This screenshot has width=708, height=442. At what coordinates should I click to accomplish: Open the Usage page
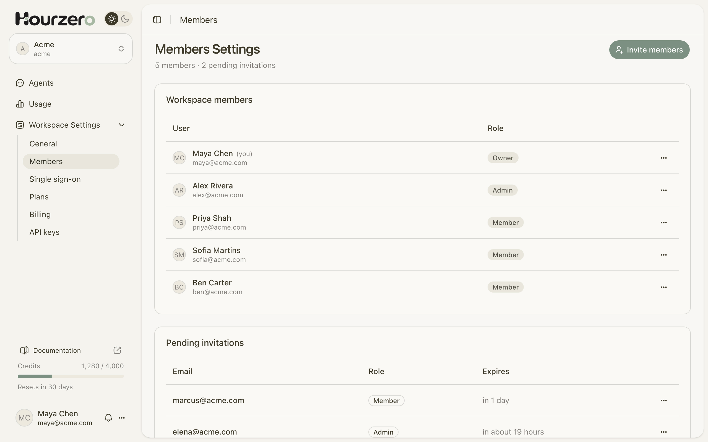click(x=71, y=104)
